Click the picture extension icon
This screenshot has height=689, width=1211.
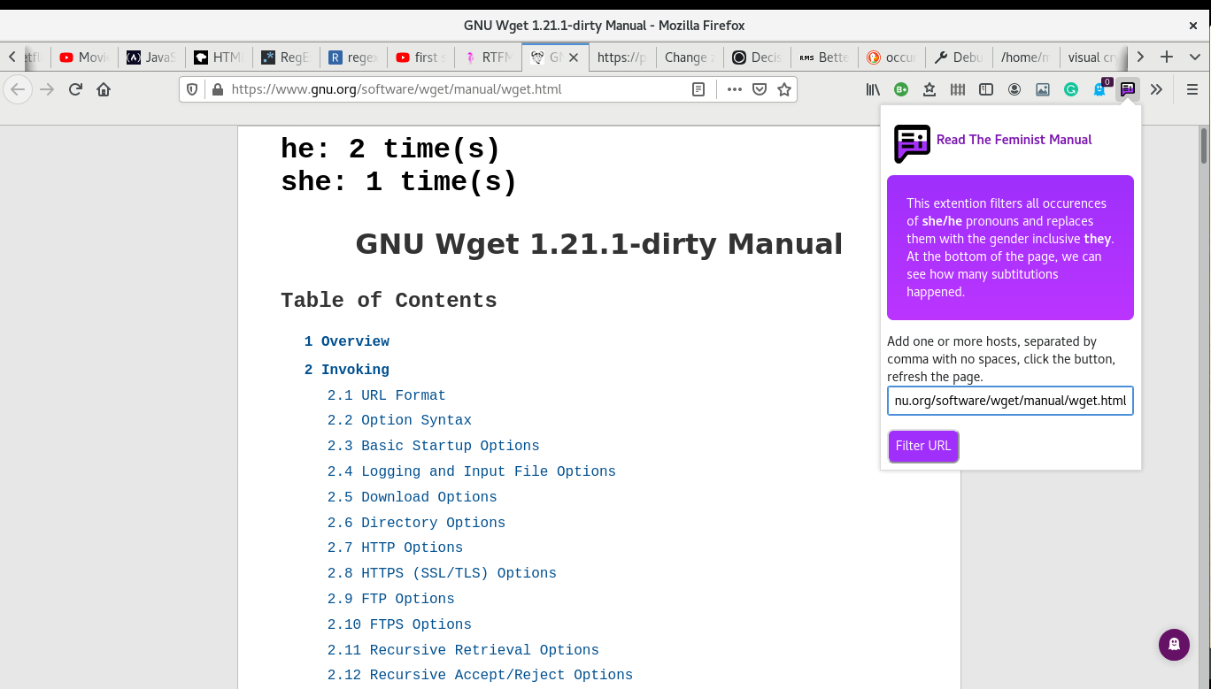pyautogui.click(x=1043, y=89)
